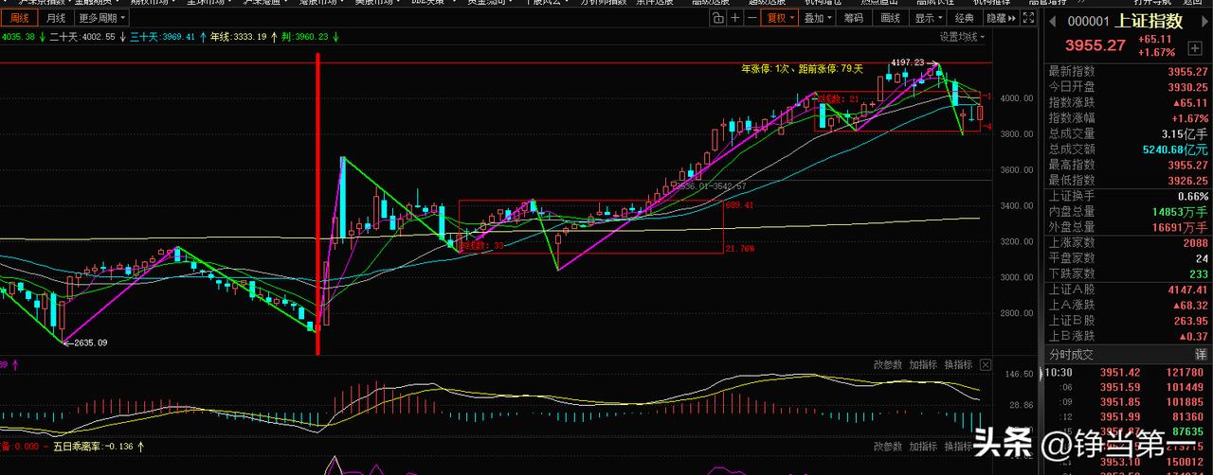Click the 画线 drawing button
Screen dimensions: 1213x475
click(890, 18)
